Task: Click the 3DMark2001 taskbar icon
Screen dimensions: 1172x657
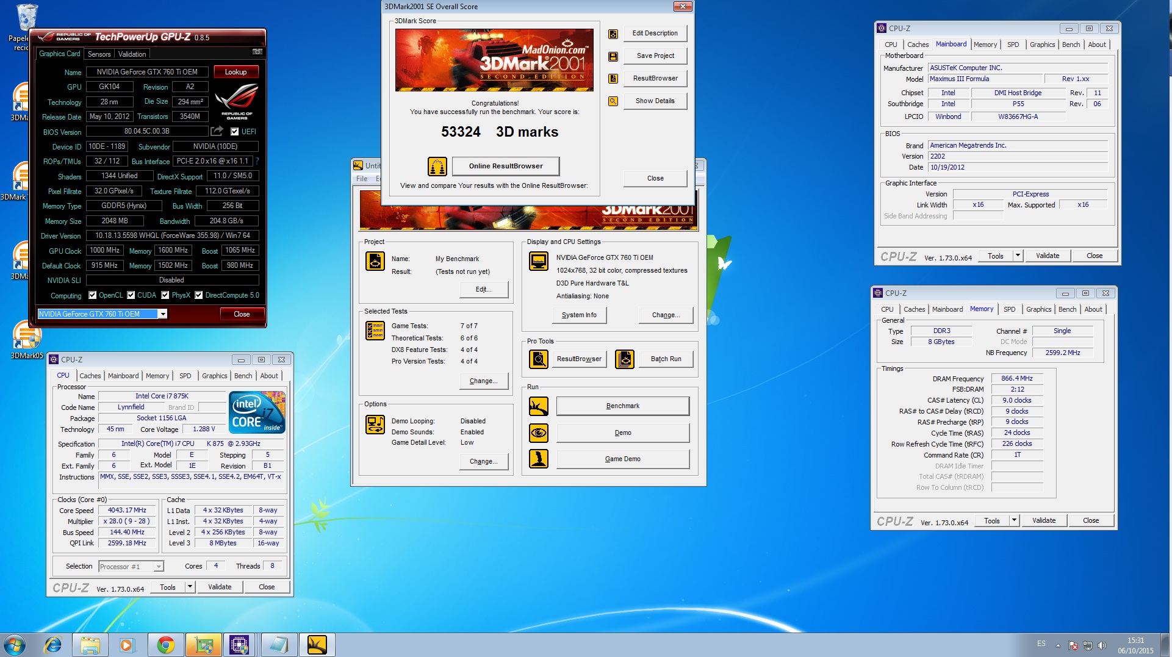Action: 317,645
